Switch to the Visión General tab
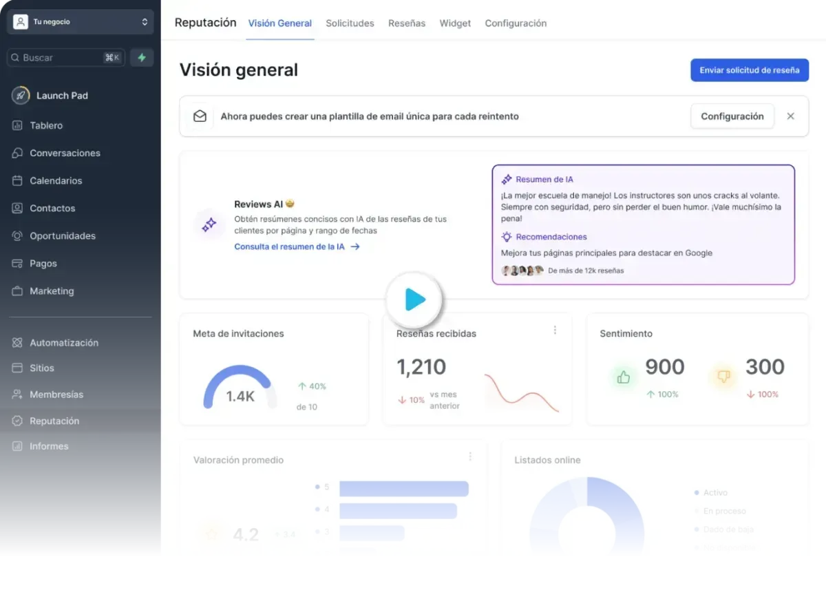Image resolution: width=826 pixels, height=599 pixels. [280, 23]
